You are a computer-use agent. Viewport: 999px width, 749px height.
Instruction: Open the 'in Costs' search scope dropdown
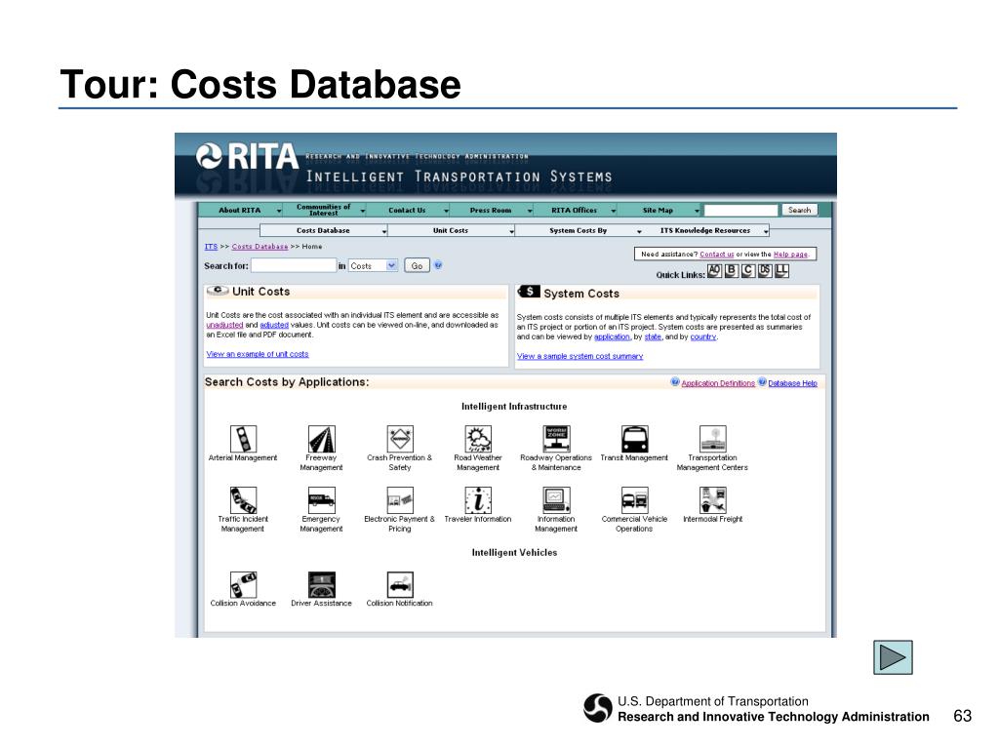tap(373, 265)
